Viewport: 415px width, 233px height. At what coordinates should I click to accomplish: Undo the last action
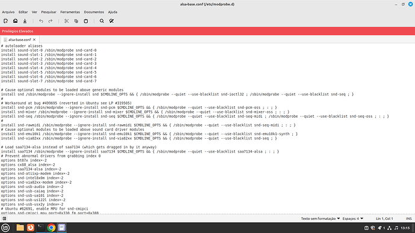tap(41, 21)
